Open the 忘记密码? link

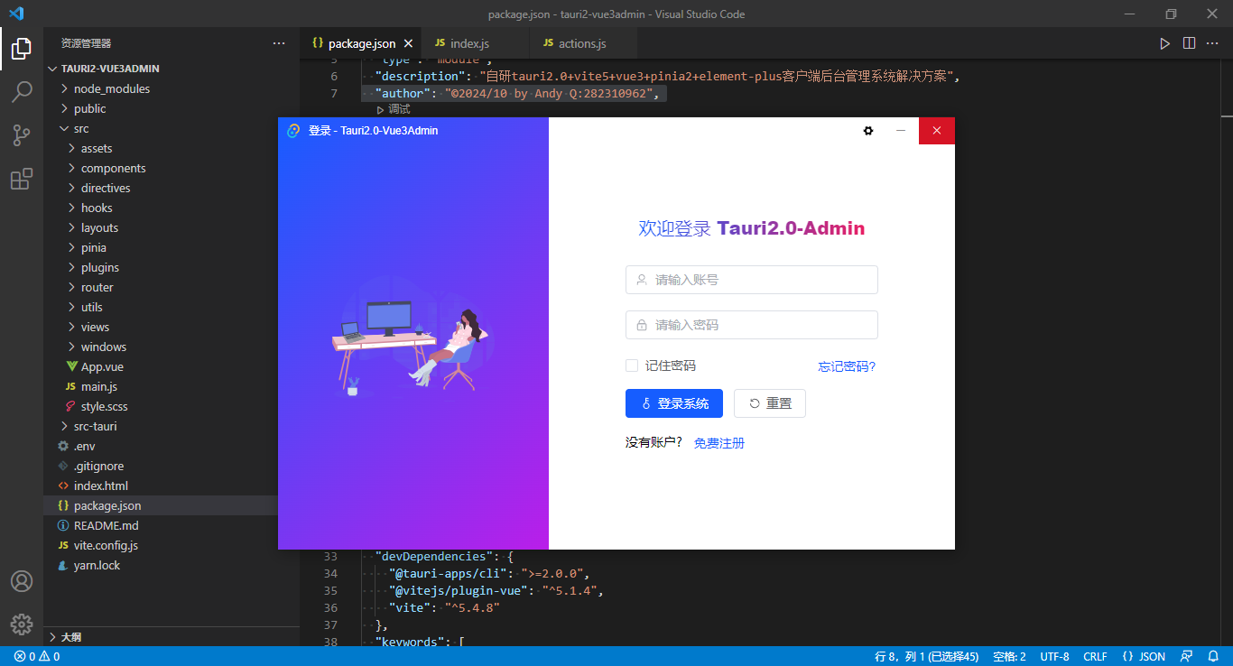(848, 366)
